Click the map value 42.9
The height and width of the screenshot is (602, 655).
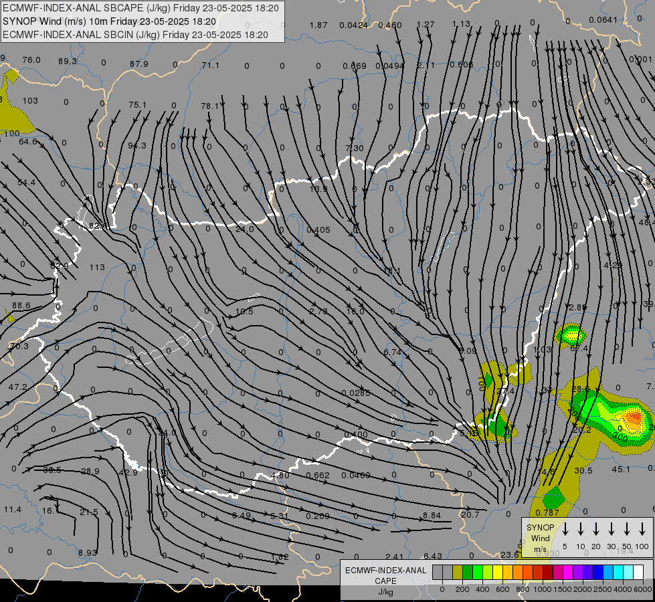[128, 472]
